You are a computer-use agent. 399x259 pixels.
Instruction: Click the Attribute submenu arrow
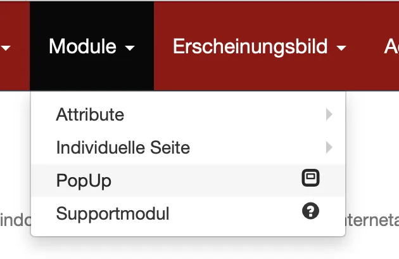pyautogui.click(x=329, y=115)
